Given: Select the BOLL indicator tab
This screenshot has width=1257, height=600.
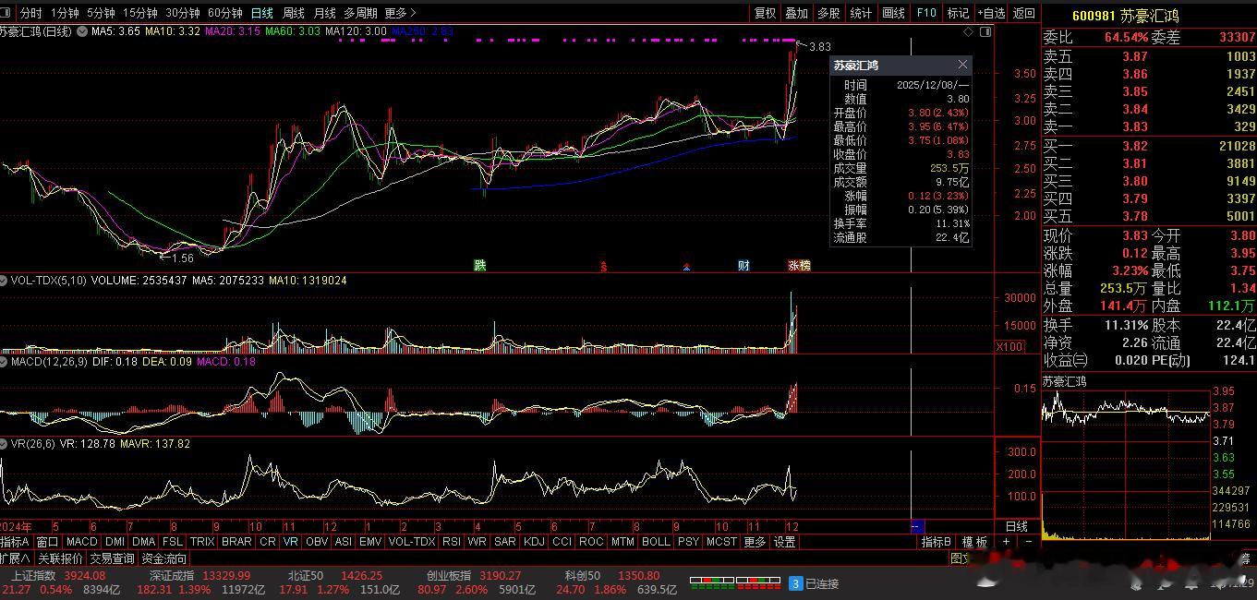Looking at the screenshot, I should click(x=656, y=542).
